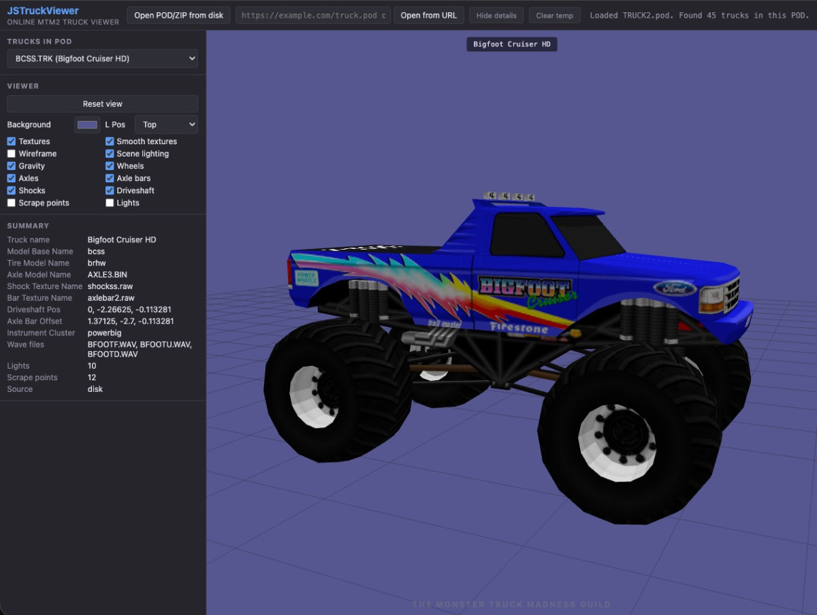Click the Scrape points count 12
Image resolution: width=817 pixels, height=615 pixels.
click(92, 378)
